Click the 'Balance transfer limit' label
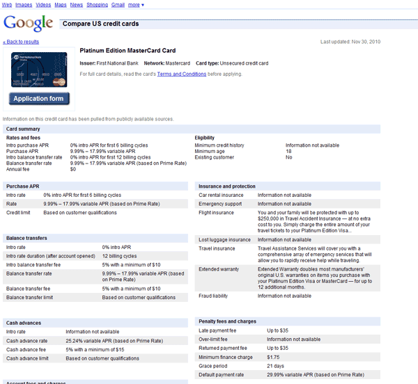 29,298
